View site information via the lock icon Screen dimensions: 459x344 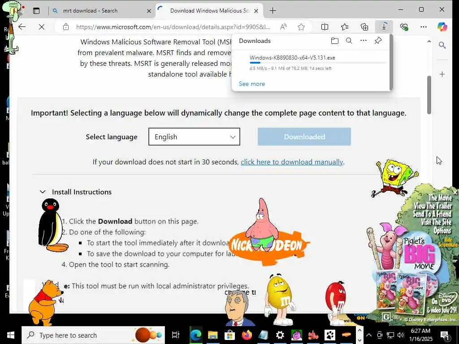tap(66, 27)
